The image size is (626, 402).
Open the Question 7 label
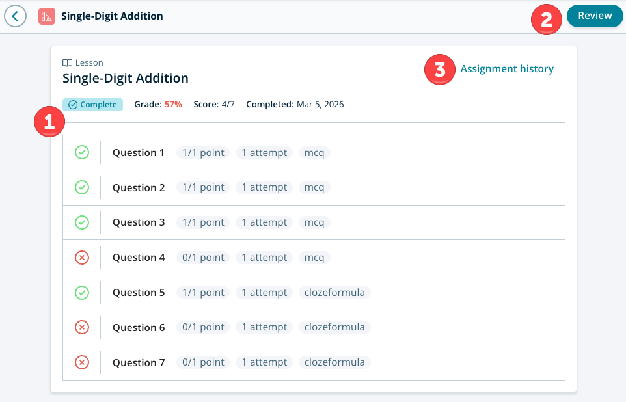click(x=139, y=363)
